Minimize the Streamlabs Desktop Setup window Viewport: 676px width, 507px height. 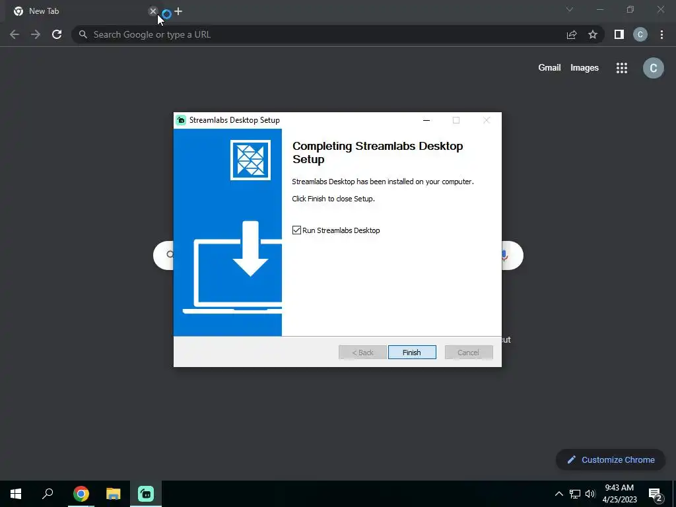tap(426, 120)
